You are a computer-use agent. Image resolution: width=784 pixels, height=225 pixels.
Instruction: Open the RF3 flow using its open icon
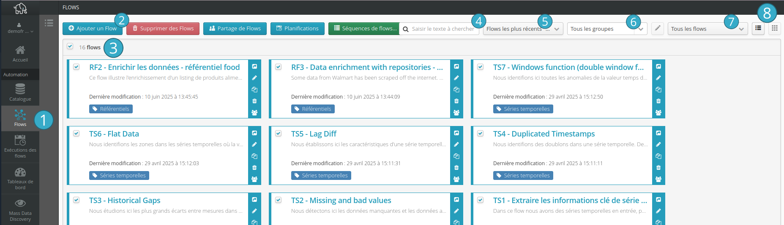click(x=456, y=67)
